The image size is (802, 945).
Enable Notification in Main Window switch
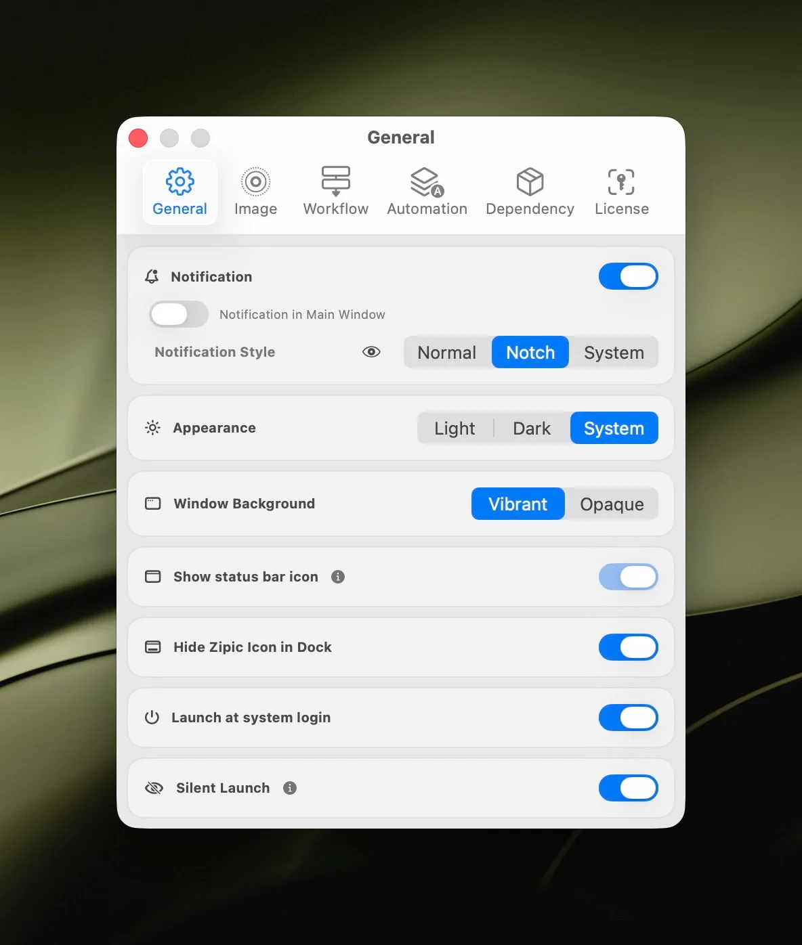pyautogui.click(x=179, y=314)
